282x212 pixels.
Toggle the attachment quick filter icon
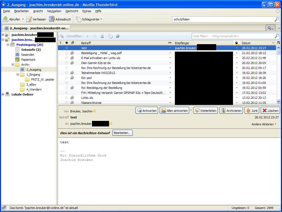[118, 36]
